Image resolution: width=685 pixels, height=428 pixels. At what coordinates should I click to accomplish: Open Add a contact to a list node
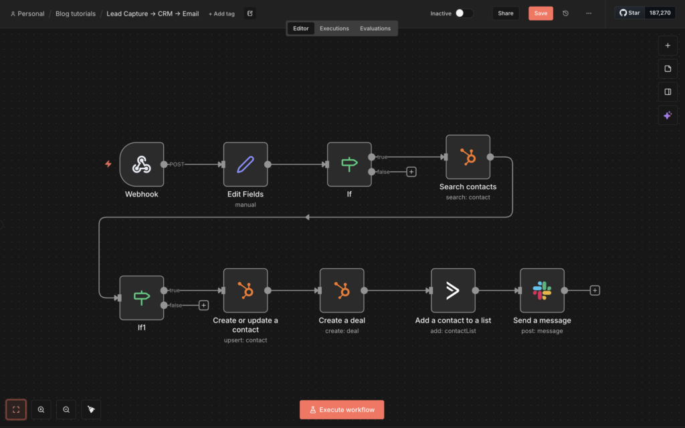click(453, 290)
